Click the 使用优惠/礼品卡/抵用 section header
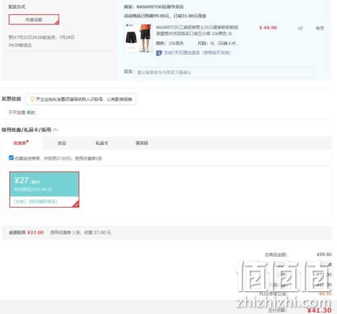 coord(26,130)
